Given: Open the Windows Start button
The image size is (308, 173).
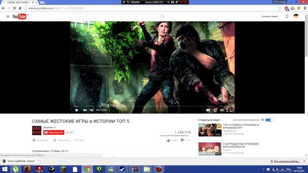Looking at the screenshot, I should [x=4, y=169].
